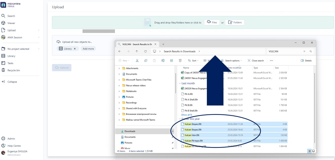Open Search in the Nexus sidebar
The height and width of the screenshot is (160, 335).
tap(11, 16)
